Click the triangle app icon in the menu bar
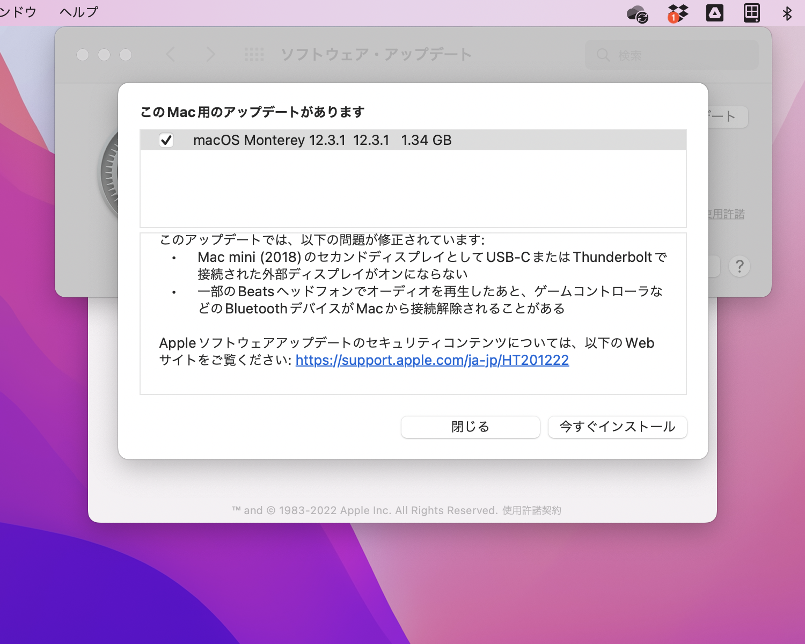Screen dimensions: 805x644 click(x=715, y=12)
